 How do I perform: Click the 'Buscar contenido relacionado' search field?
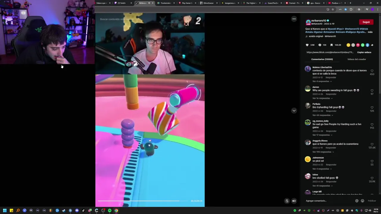(x=117, y=19)
